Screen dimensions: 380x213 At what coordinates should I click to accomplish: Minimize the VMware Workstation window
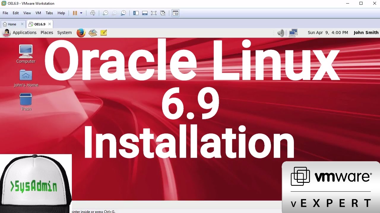(x=347, y=4)
